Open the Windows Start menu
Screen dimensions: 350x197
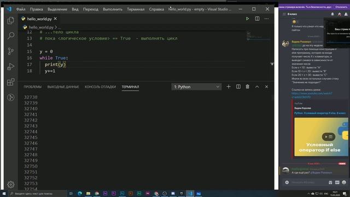tap(4, 193)
